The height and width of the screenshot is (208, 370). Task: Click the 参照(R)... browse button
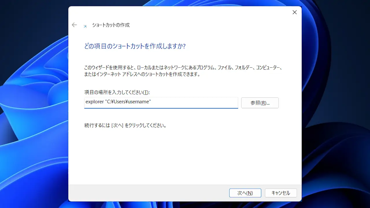tap(260, 103)
